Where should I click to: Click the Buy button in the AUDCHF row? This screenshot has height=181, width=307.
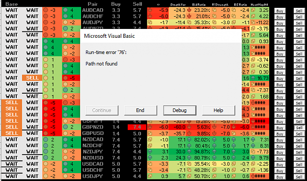tap(279, 17)
